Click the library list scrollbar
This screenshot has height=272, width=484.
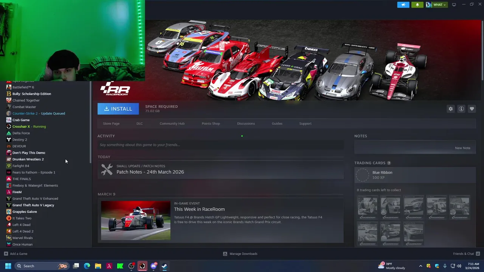click(90, 122)
